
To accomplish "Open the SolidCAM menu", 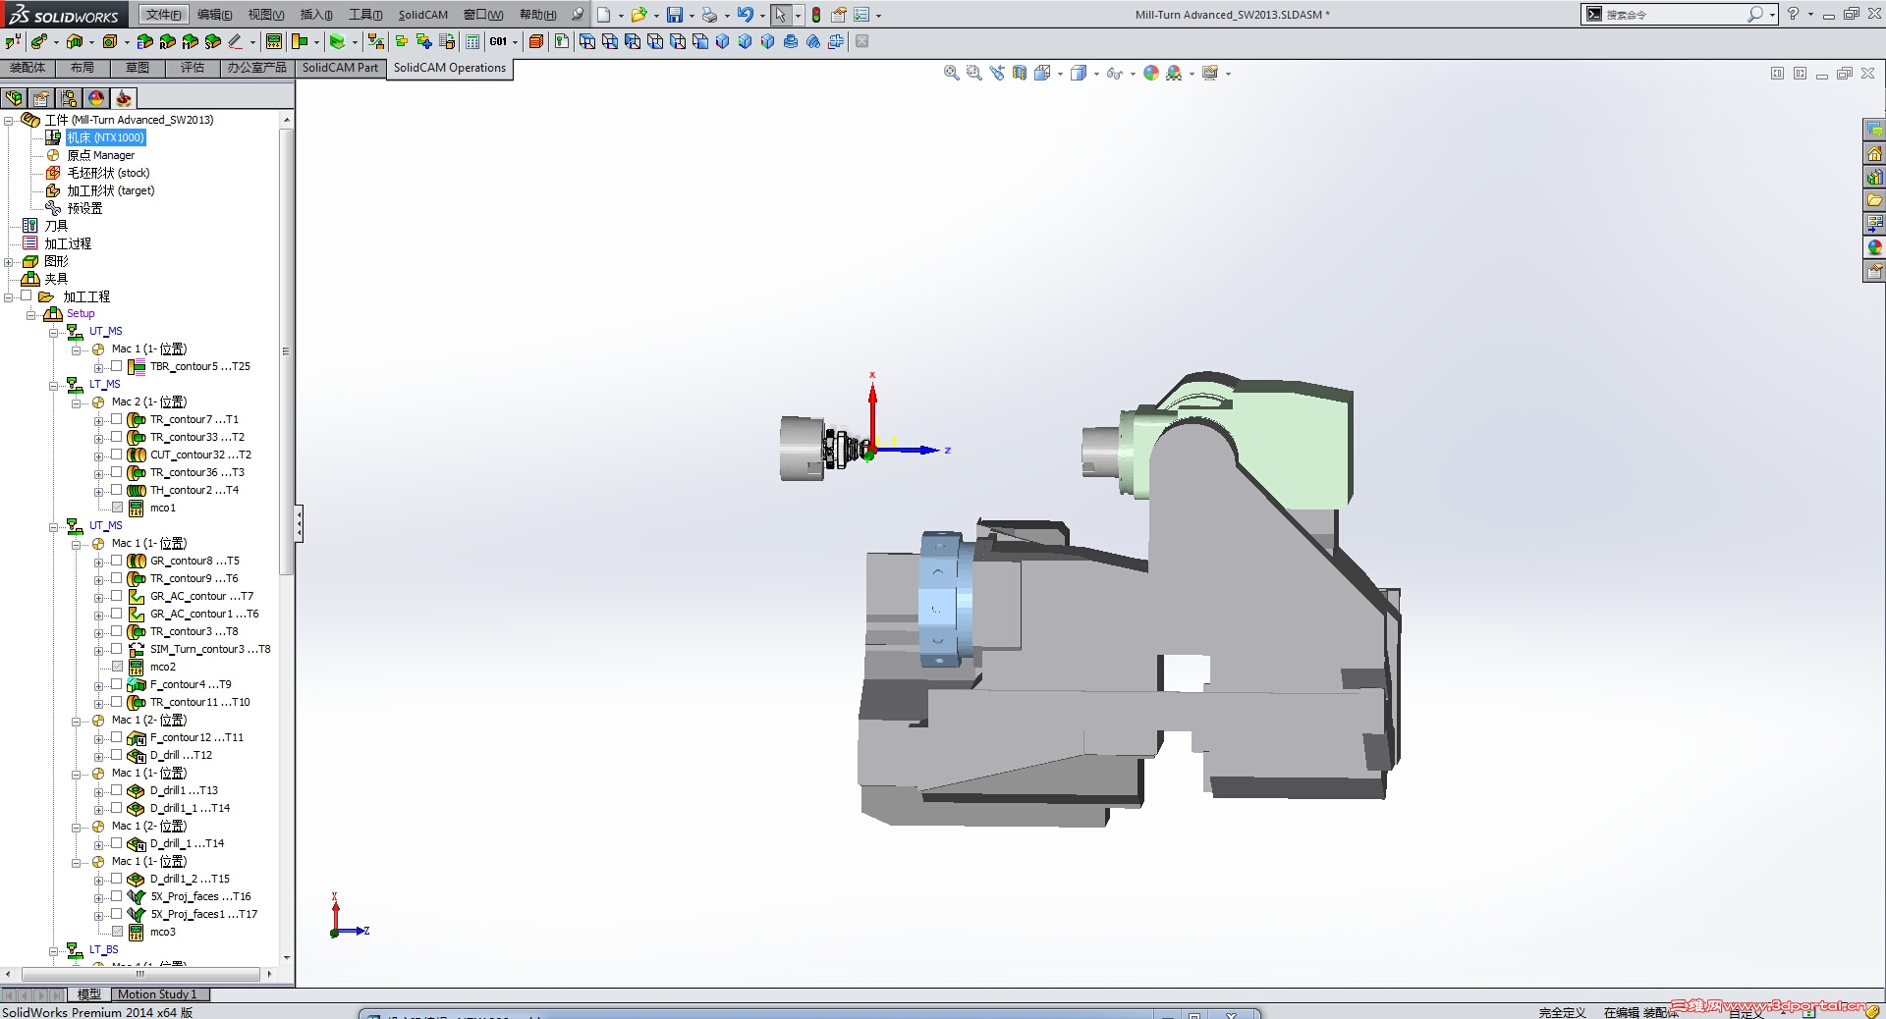I will [x=422, y=15].
